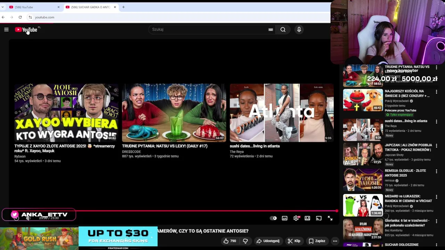
Task: Open sidebar thumbnail Glorianka 2:31:55
Action: coord(363,229)
